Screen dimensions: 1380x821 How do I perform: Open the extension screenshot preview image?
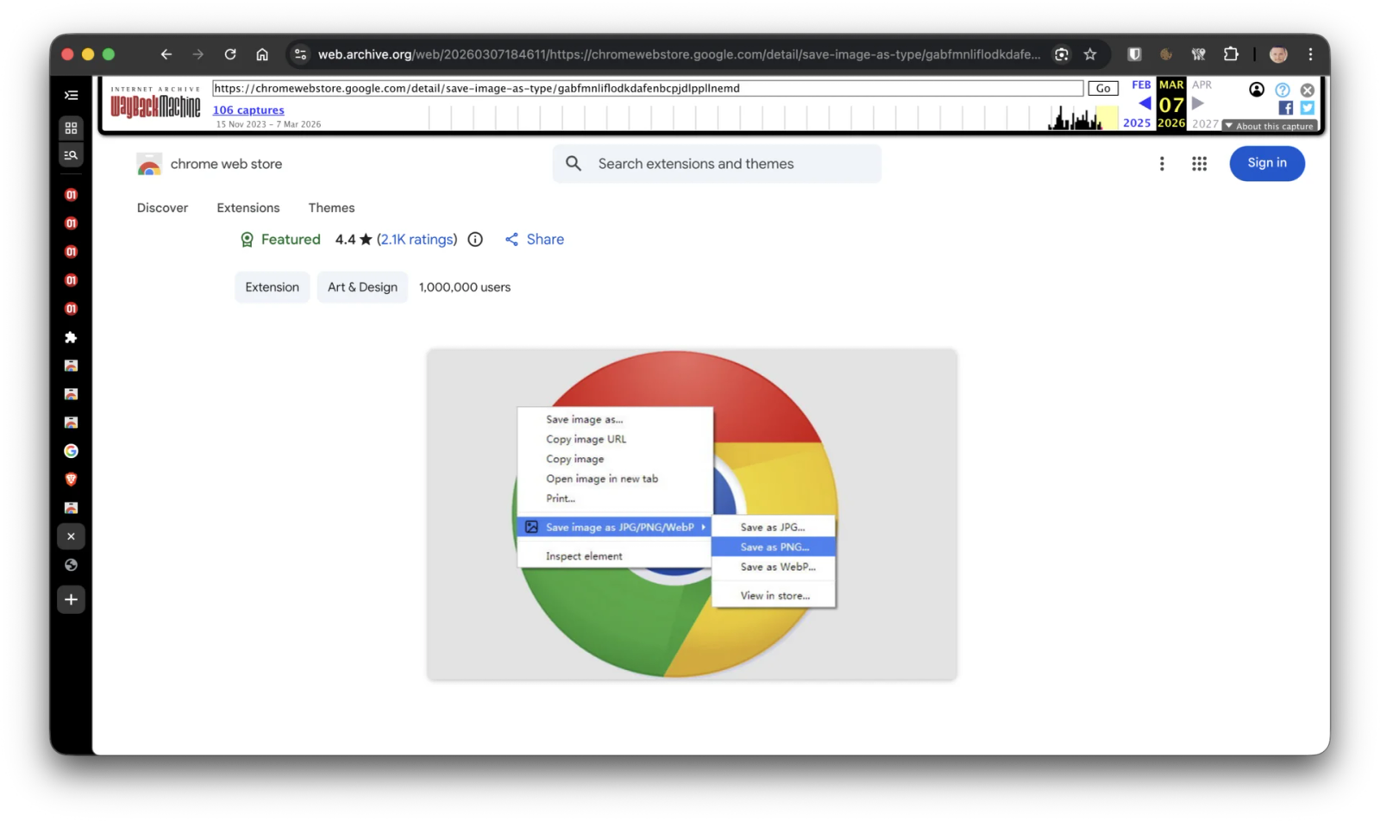(x=691, y=514)
